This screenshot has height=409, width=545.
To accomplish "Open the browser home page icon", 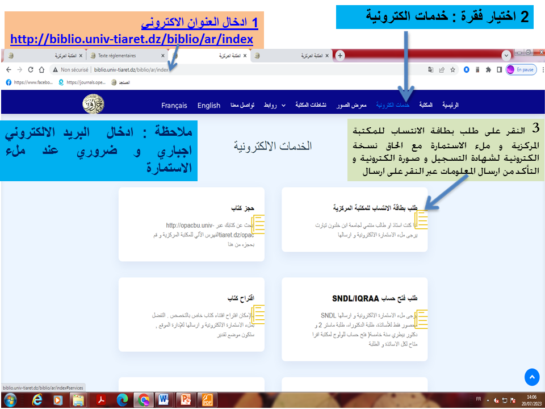I will 41,69.
